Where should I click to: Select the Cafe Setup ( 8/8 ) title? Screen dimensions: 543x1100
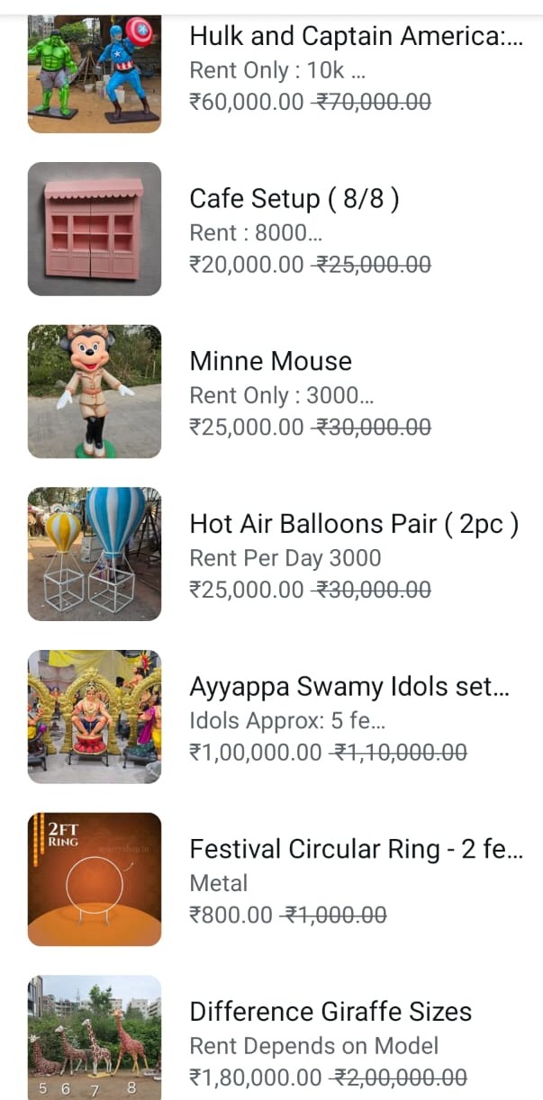(x=294, y=199)
